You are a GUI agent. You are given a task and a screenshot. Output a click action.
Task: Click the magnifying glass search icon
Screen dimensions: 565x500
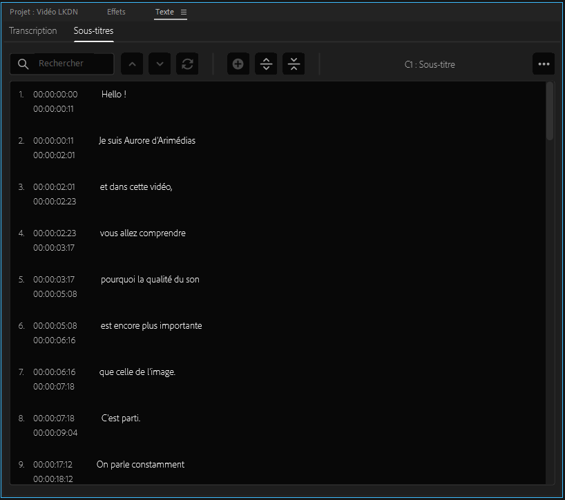click(x=23, y=64)
